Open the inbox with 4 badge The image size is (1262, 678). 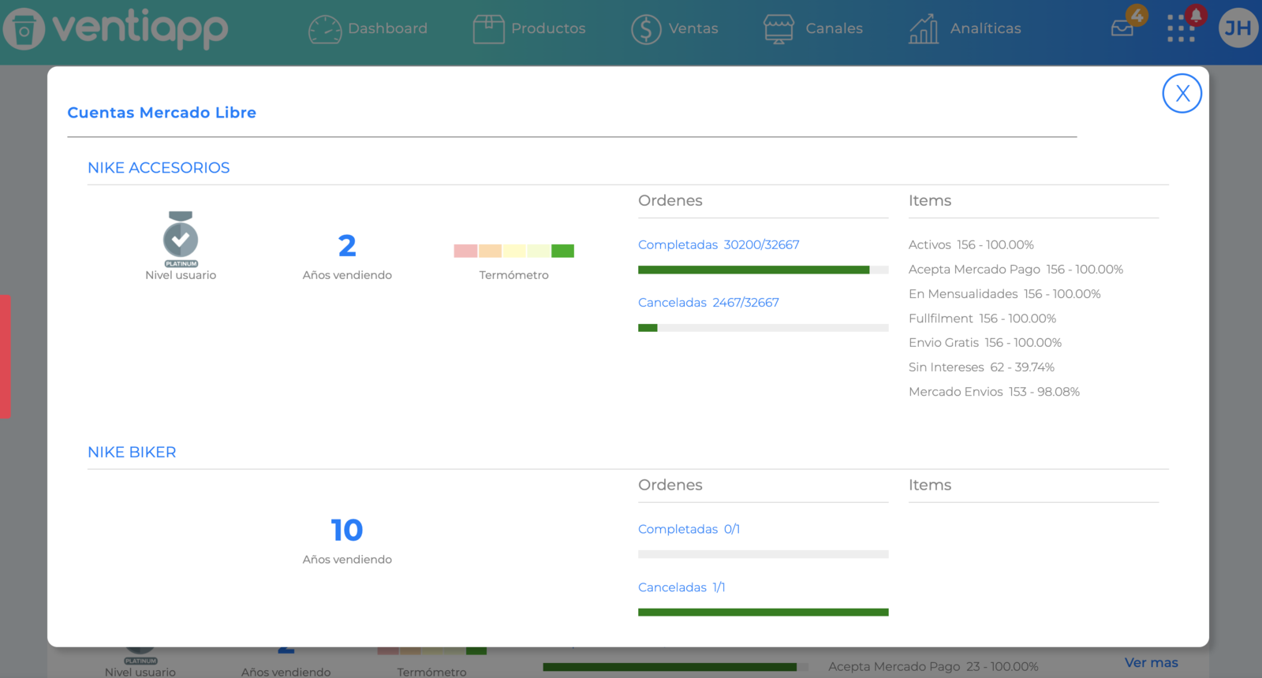1127,22
